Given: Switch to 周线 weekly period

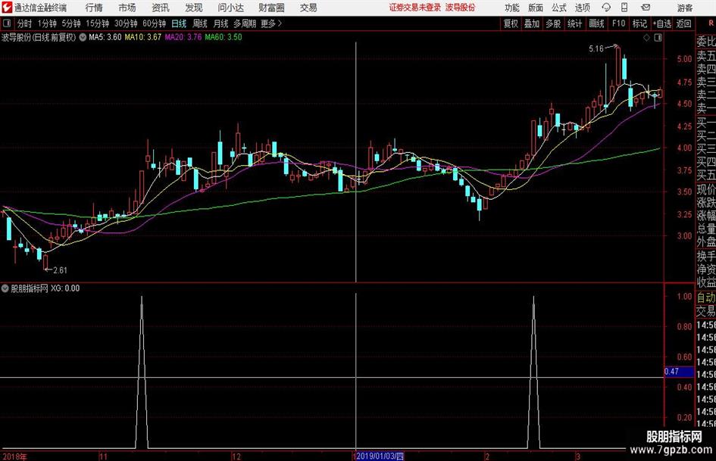Looking at the screenshot, I should click(x=200, y=23).
